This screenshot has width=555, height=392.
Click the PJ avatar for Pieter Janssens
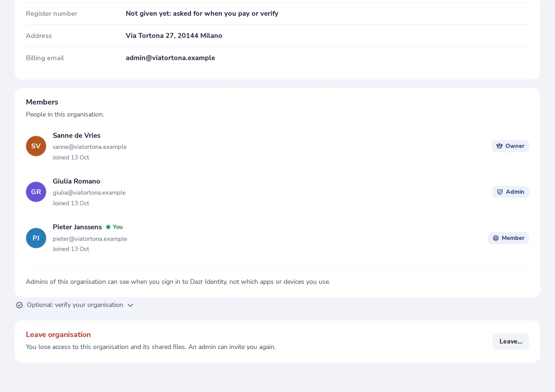click(x=36, y=238)
